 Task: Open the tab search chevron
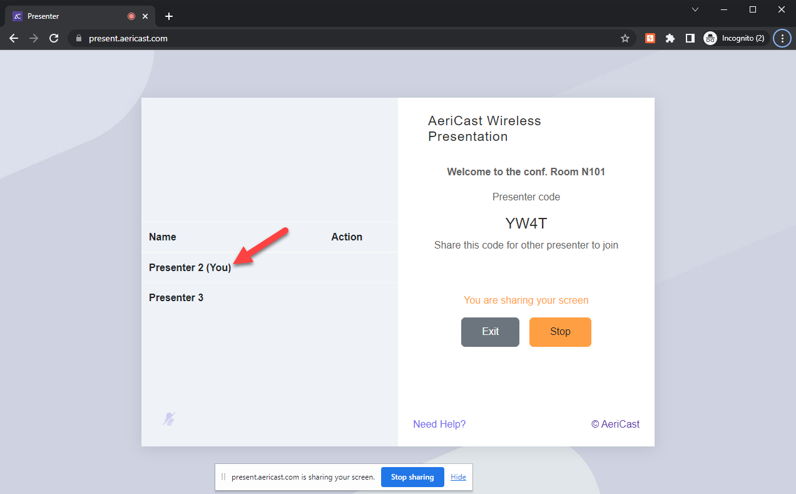(x=695, y=9)
